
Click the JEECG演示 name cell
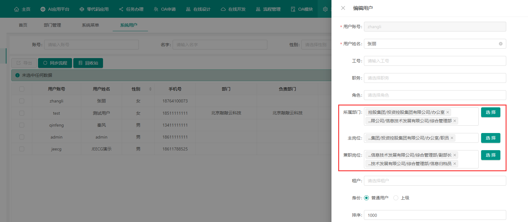[x=101, y=149]
